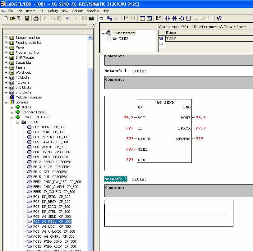Collapse the Libraries node
Image resolution: width=253 pixels, height=251 pixels.
pyautogui.click(x=6, y=102)
